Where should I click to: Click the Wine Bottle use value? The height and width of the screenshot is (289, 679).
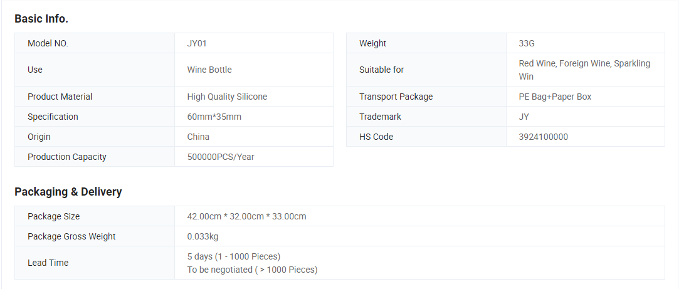(209, 70)
